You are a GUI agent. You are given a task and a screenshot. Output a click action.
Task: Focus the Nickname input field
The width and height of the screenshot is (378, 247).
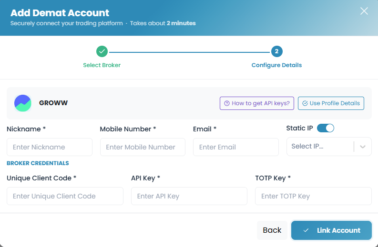point(50,147)
